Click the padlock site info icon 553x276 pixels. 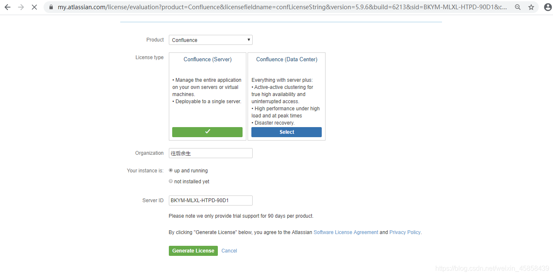pyautogui.click(x=51, y=7)
